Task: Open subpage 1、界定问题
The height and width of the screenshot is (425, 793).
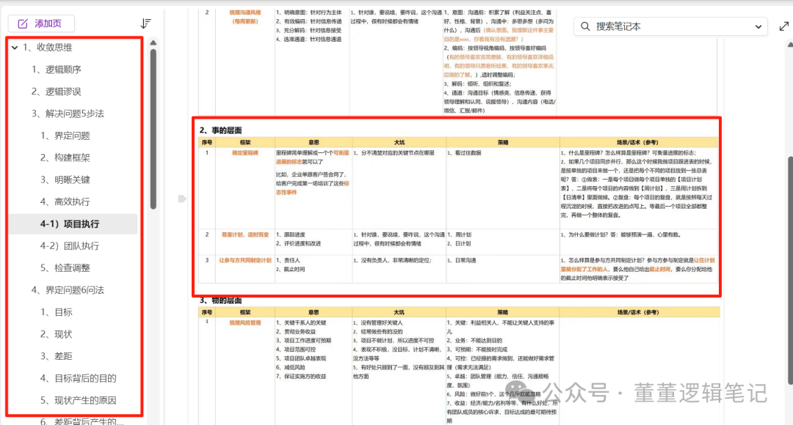Action: coord(65,136)
